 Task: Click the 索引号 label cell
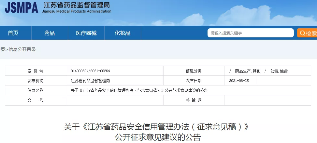[x=36, y=71]
